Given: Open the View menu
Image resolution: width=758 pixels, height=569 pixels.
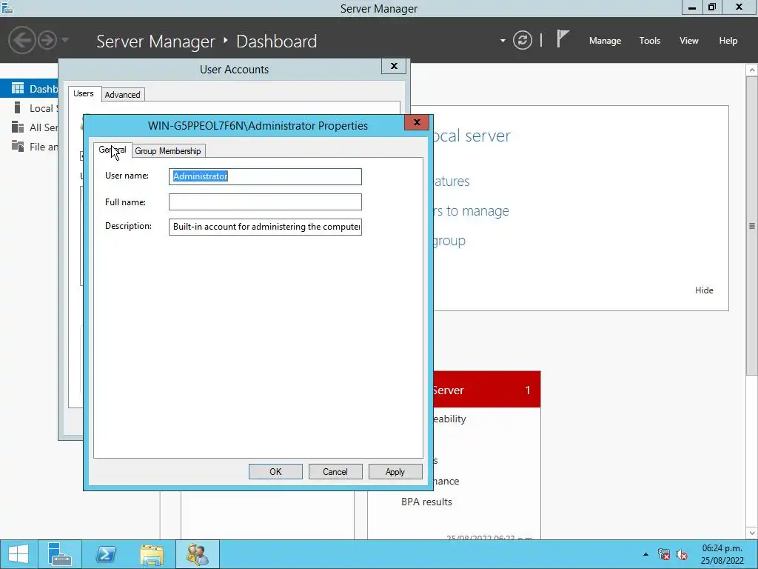Looking at the screenshot, I should tap(688, 41).
